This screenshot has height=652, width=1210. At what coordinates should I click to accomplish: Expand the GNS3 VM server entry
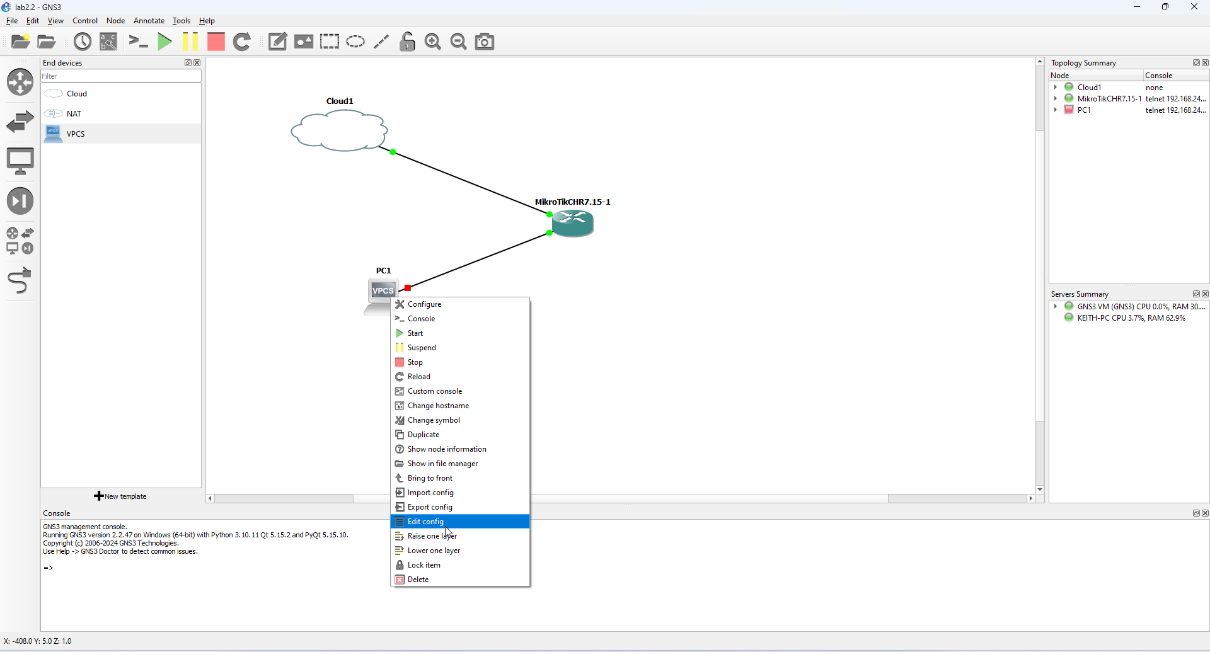pos(1056,306)
